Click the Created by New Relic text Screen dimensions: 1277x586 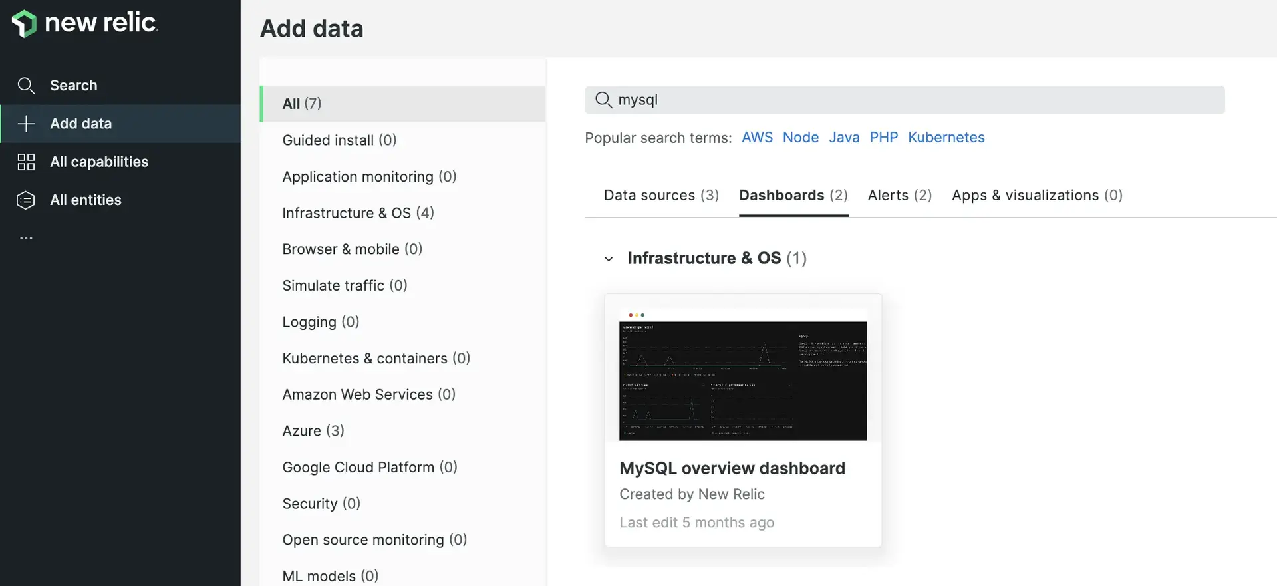(692, 494)
